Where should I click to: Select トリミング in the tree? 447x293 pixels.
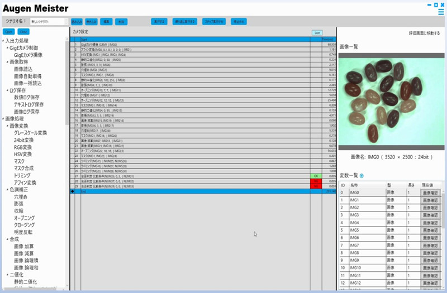click(x=22, y=175)
